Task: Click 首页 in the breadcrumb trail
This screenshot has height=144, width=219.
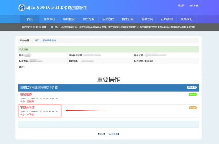Action: pos(37,40)
